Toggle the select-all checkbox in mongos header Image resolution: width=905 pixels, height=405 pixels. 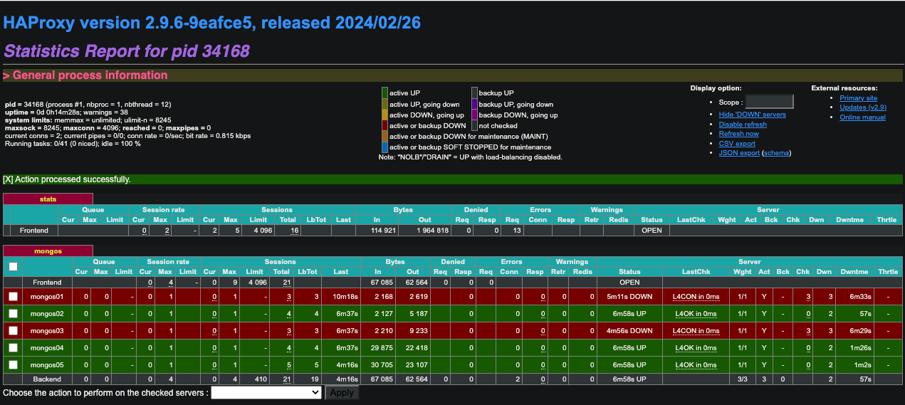coord(13,266)
